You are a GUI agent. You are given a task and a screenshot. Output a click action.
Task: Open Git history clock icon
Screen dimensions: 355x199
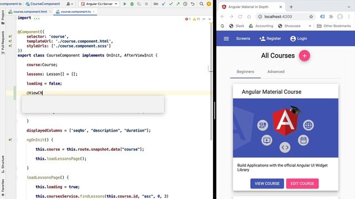click(185, 4)
